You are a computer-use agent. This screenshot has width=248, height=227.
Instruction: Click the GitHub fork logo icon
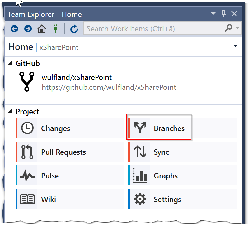click(27, 82)
